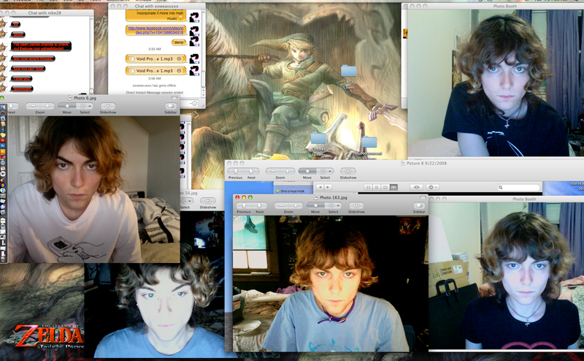Click the 'goodnight' message in nike28 chat
This screenshot has width=584, height=361.
[23, 89]
